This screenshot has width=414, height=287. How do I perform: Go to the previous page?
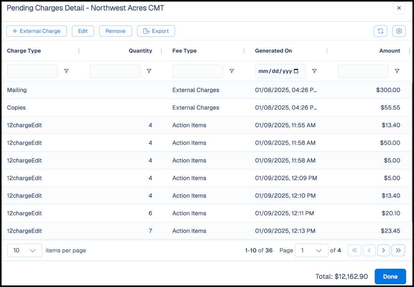369,250
